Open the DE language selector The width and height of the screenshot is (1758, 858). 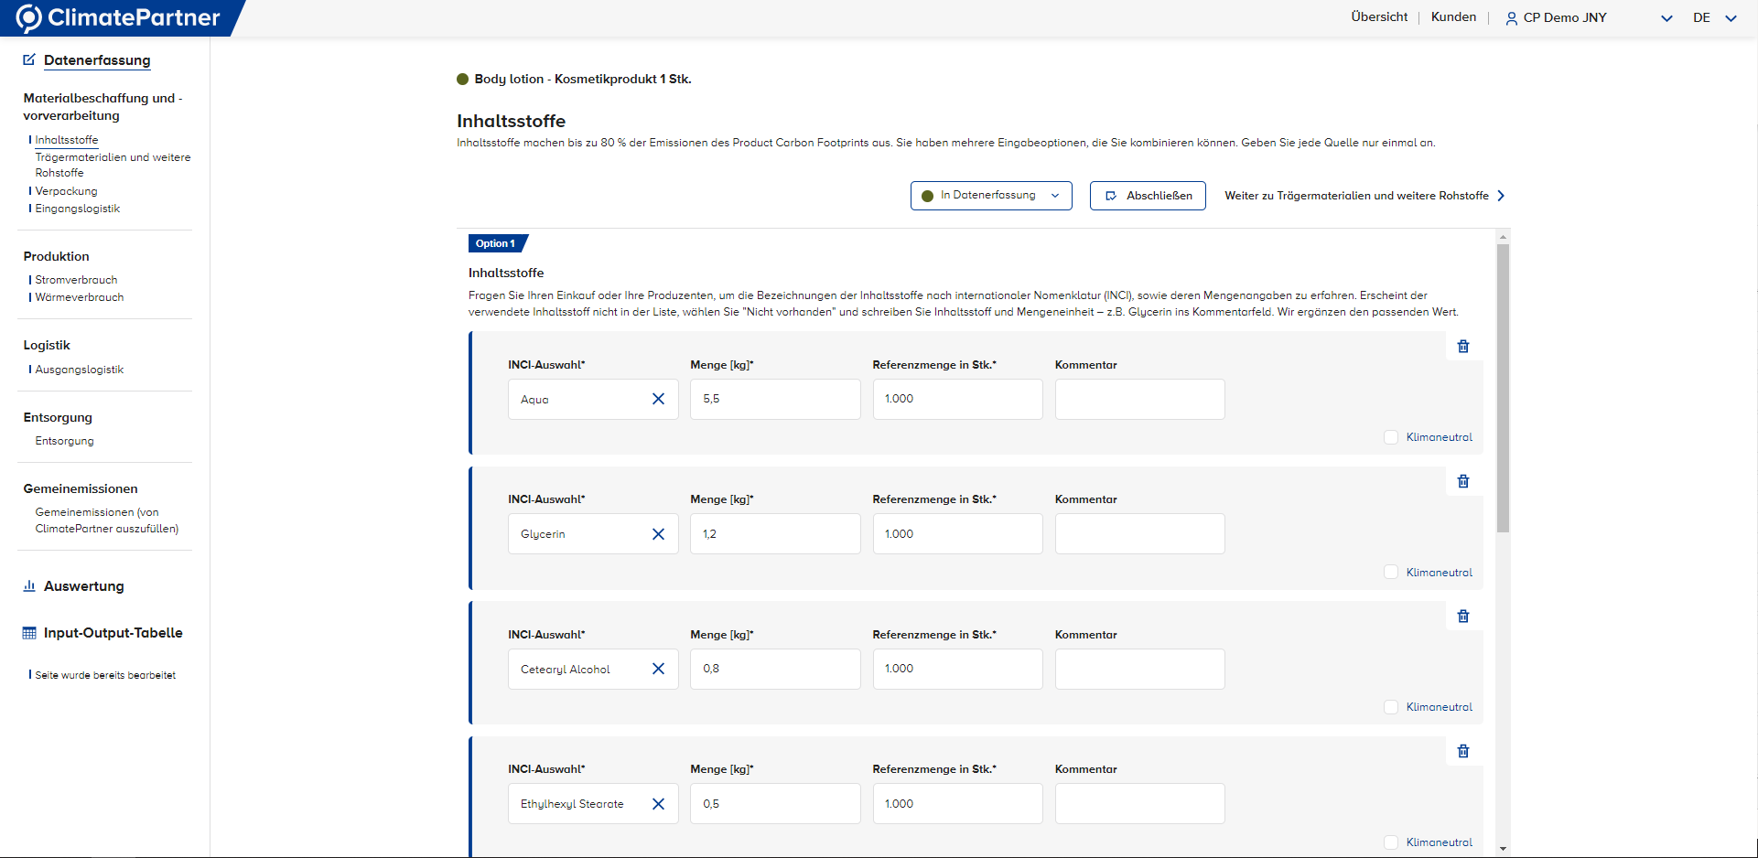[x=1713, y=18]
